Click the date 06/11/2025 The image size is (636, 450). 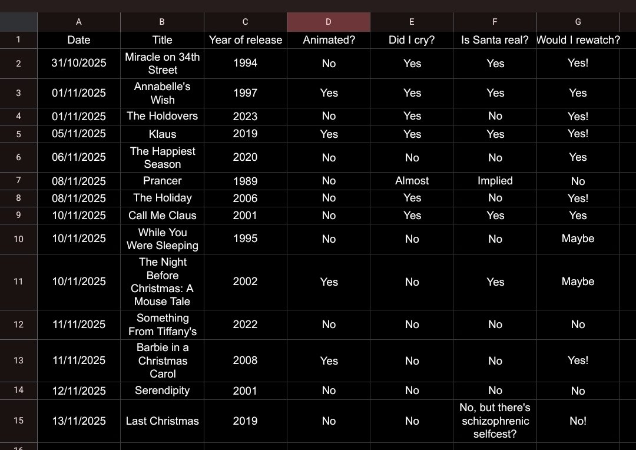tap(79, 157)
